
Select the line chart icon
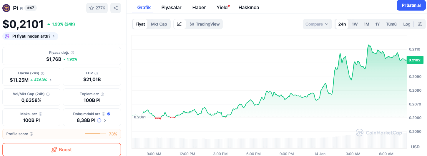click(x=180, y=24)
